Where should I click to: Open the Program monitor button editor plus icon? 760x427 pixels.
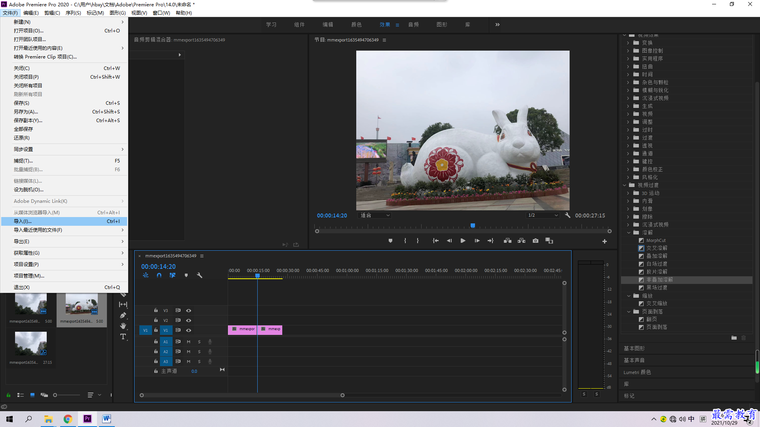604,241
